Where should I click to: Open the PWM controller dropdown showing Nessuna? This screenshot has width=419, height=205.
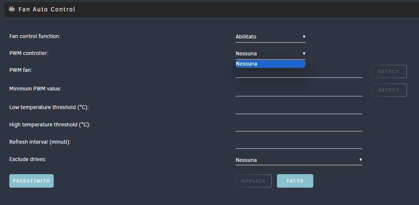271,54
